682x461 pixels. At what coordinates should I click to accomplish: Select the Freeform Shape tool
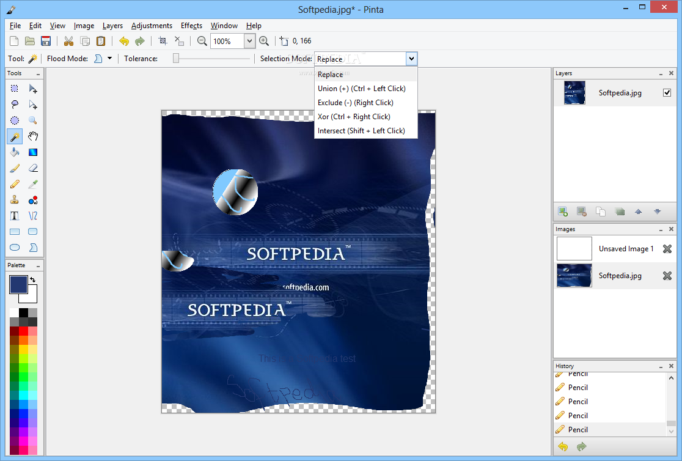tap(32, 248)
